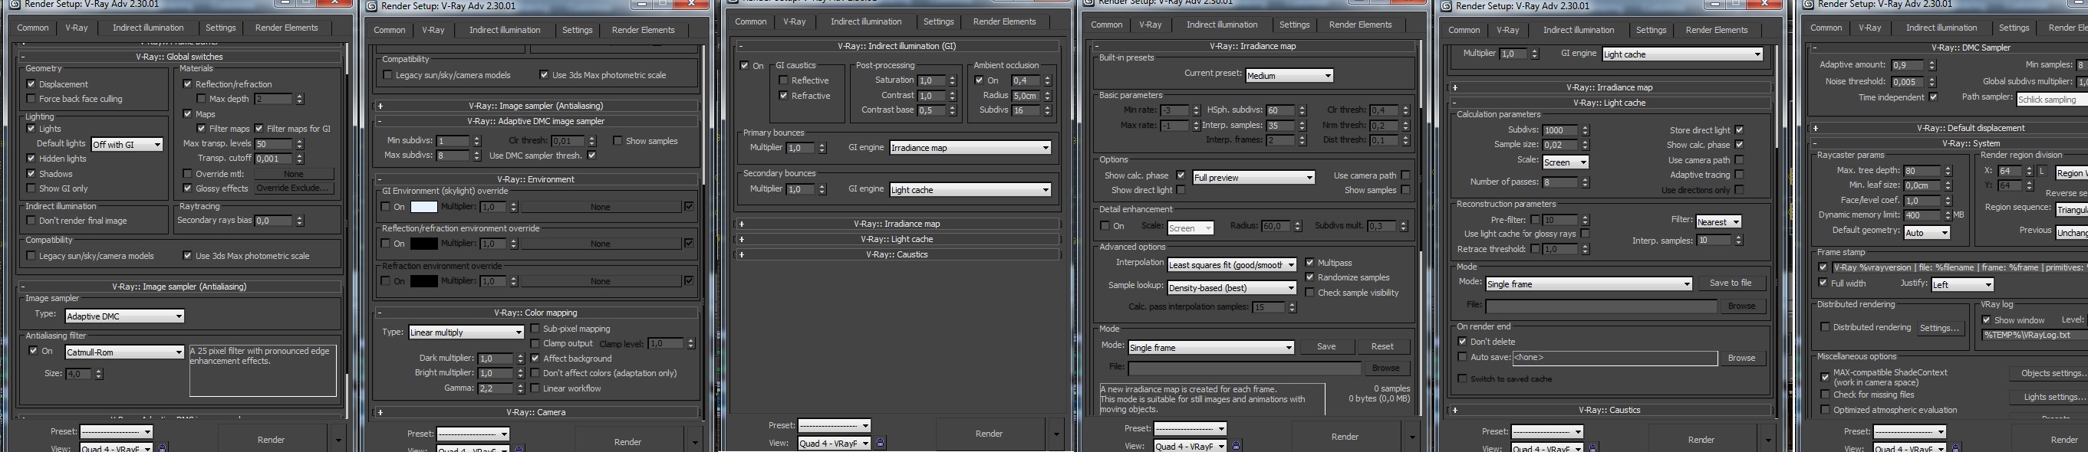
Task: Open Color mapping Type dropdown Linear multiply
Action: [x=466, y=332]
